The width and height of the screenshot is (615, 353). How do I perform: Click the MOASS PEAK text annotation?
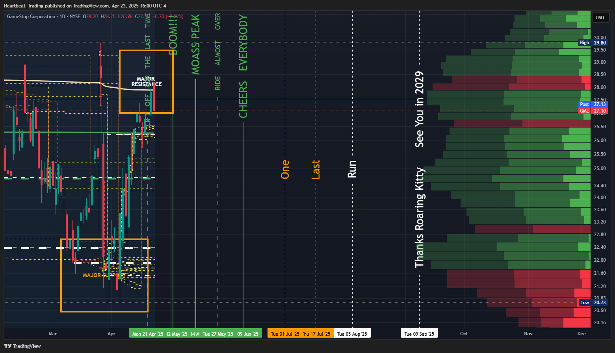pos(196,44)
